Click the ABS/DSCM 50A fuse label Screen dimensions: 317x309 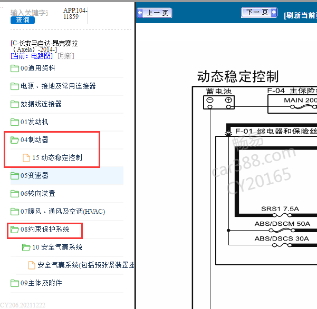(282, 224)
